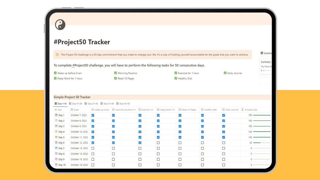Image resolution: width=320 pixels, height=180 pixels.
Task: Click the Summary table view icon
Action: coord(262,53)
